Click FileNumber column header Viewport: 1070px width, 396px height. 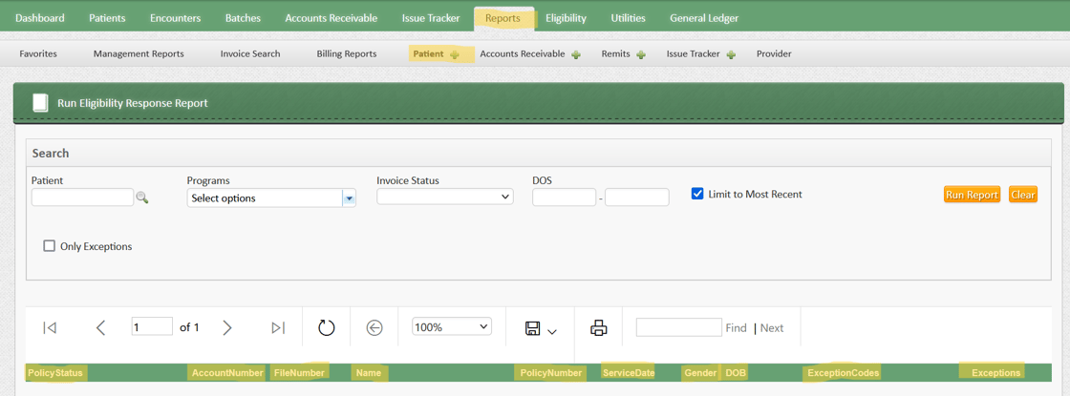299,373
